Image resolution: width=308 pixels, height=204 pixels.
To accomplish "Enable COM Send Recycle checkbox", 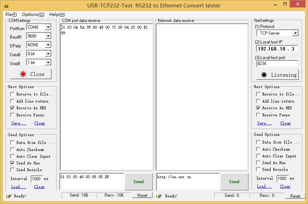I will tap(12, 170).
